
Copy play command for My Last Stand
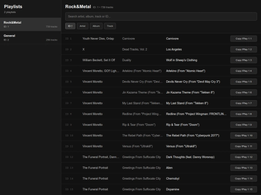pos(244,103)
